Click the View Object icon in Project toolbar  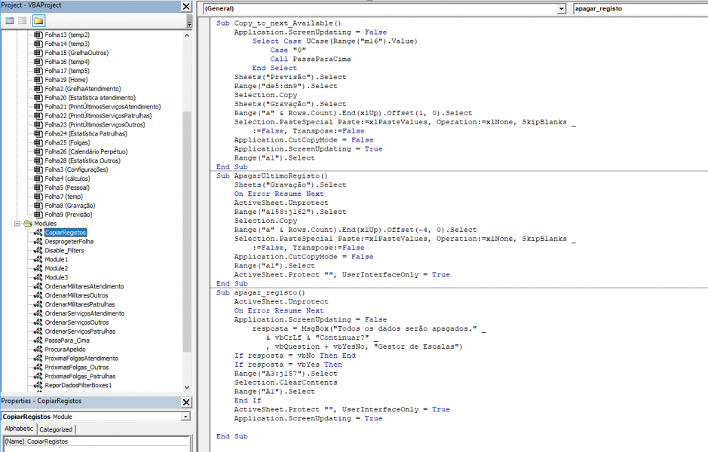(23, 20)
